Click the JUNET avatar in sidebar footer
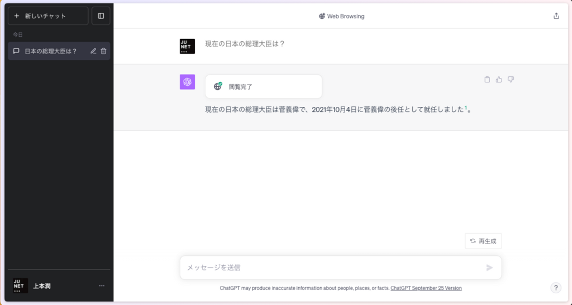This screenshot has height=305, width=572. tap(20, 286)
